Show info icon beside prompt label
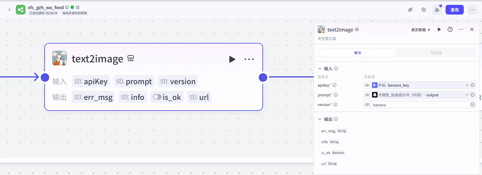Viewport: 482px width, 175px height. [x=336, y=95]
